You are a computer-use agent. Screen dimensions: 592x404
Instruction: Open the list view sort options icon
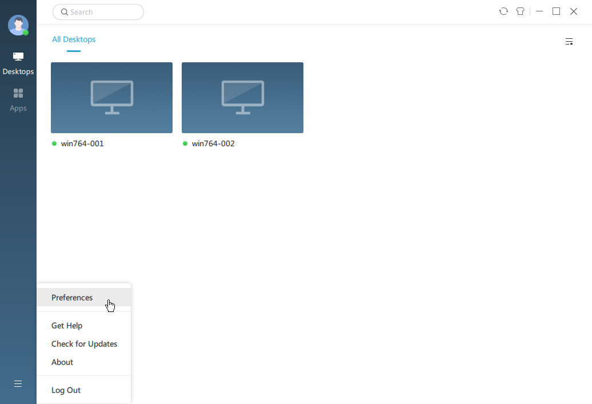point(569,42)
